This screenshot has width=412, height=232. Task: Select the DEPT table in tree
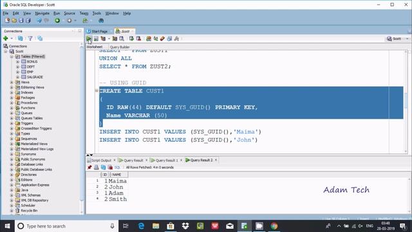[x=31, y=67]
